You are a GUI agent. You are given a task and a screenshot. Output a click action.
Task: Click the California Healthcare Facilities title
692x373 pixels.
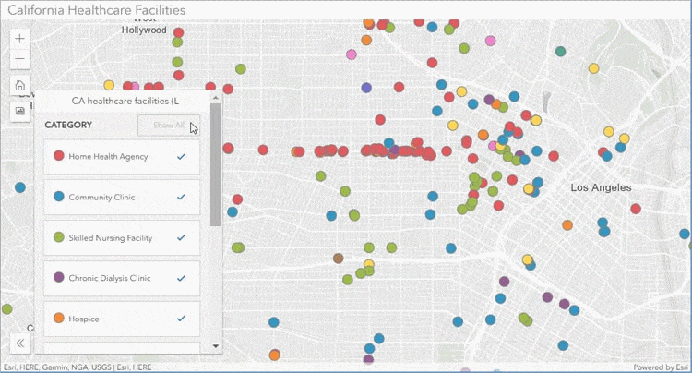(x=97, y=10)
